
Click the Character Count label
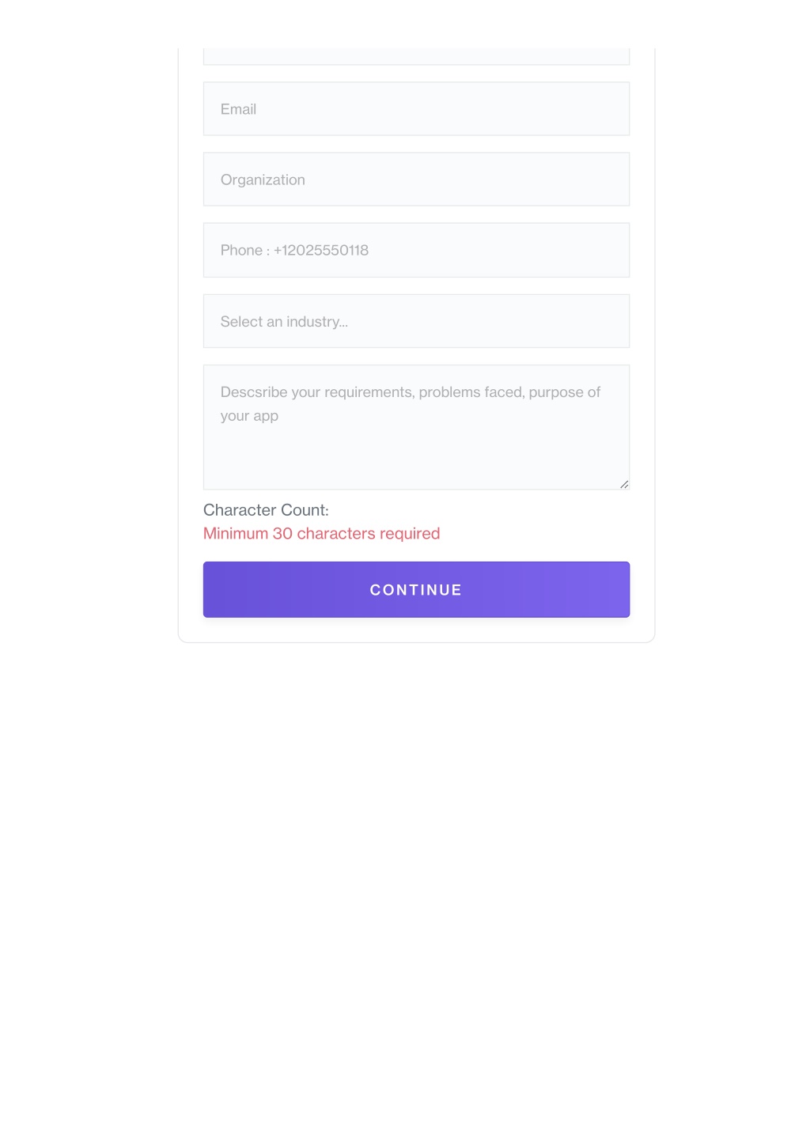[x=266, y=510]
